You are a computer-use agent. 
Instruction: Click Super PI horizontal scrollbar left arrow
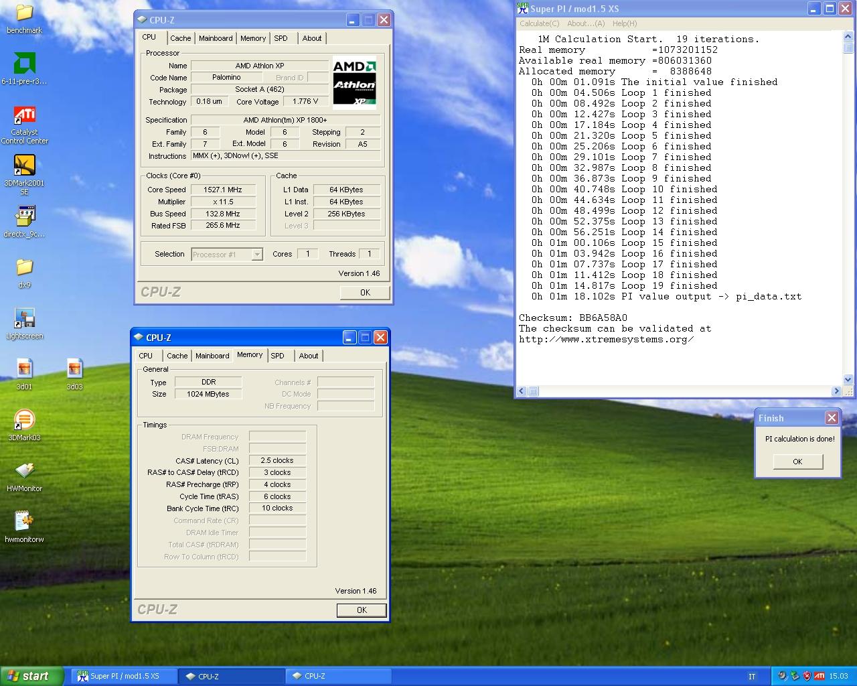click(523, 391)
